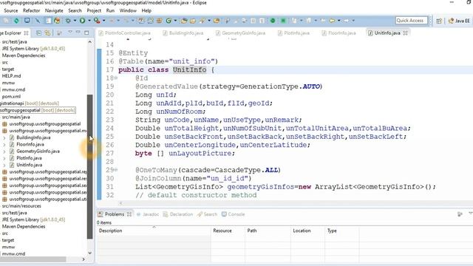Click the green diamond toolbar icon
The height and width of the screenshot is (266, 473).
click(x=16, y=21)
